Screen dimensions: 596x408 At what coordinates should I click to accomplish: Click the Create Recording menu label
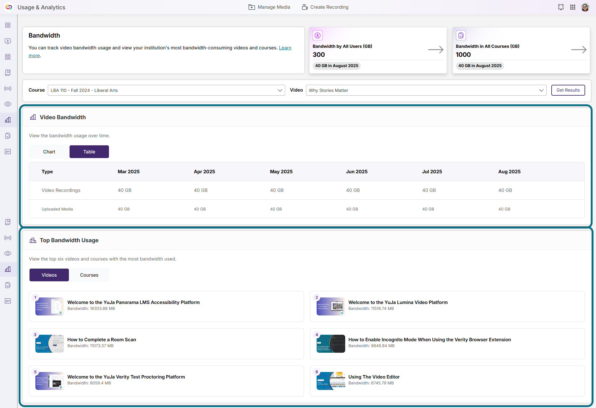click(329, 7)
